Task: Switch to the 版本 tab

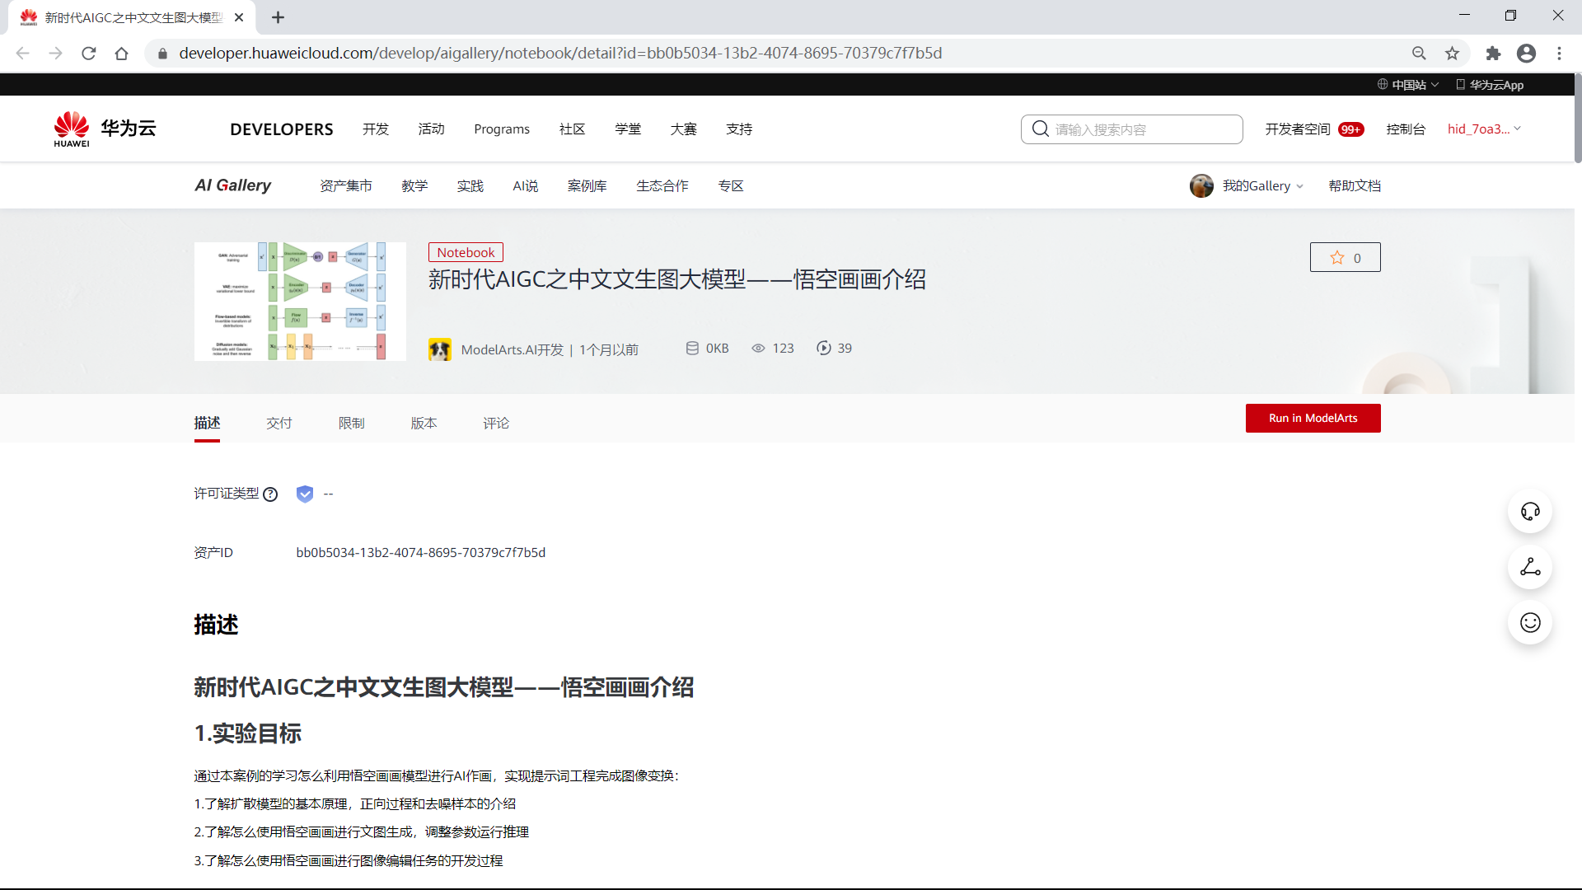Action: (x=424, y=424)
